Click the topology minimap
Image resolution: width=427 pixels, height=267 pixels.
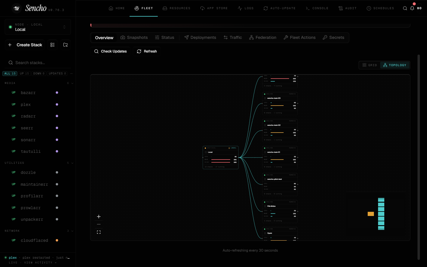(x=376, y=214)
